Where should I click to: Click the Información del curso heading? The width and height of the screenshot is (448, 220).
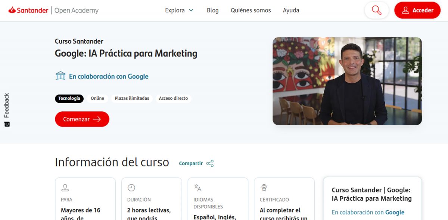point(112,162)
